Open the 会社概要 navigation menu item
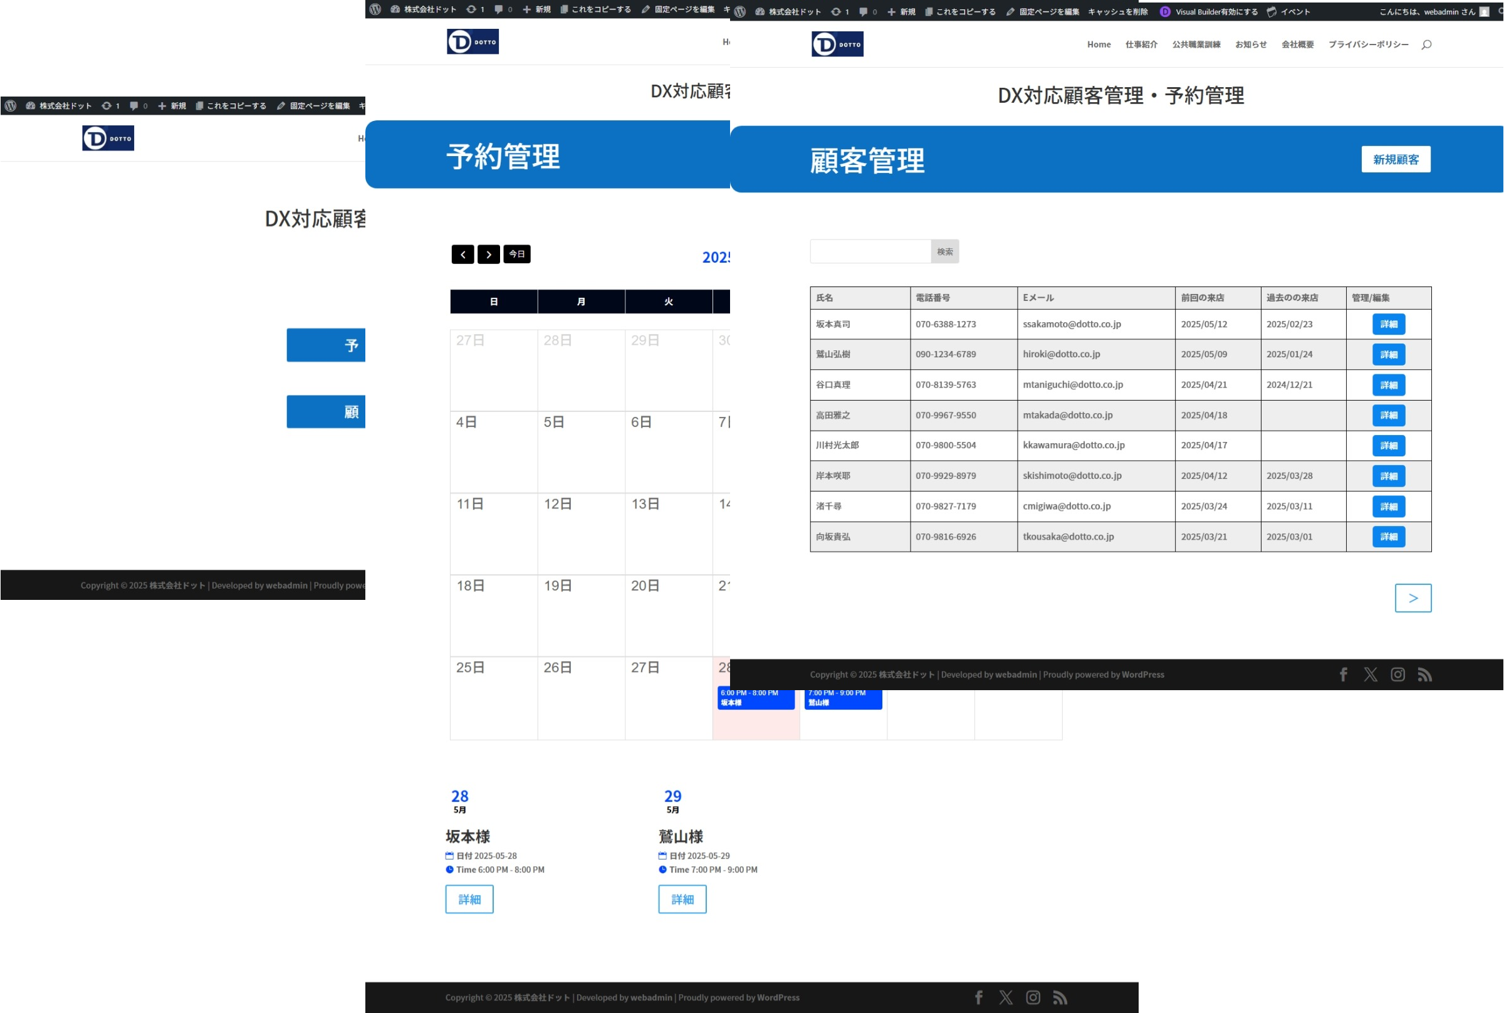This screenshot has width=1504, height=1013. point(1297,45)
